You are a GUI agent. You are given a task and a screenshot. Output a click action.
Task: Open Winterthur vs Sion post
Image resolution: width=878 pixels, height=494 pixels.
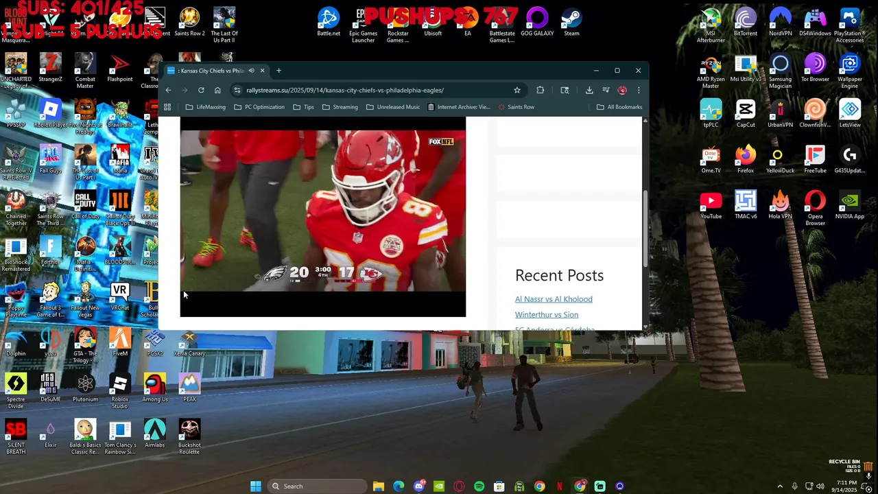tap(547, 315)
